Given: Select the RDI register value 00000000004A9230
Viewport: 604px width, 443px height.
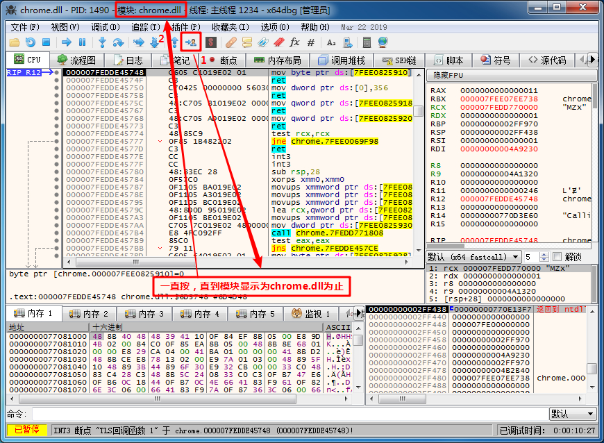Looking at the screenshot, I should point(499,149).
